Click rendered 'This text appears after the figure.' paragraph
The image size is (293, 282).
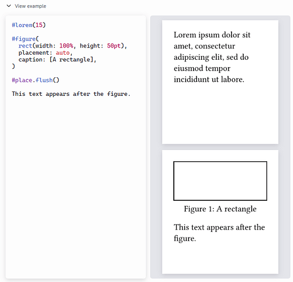click(x=219, y=233)
